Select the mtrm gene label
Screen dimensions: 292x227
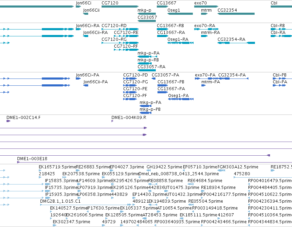click(x=206, y=10)
